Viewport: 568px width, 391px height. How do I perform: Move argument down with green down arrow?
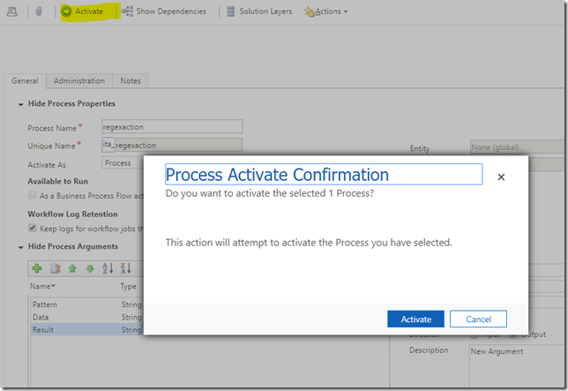(90, 268)
